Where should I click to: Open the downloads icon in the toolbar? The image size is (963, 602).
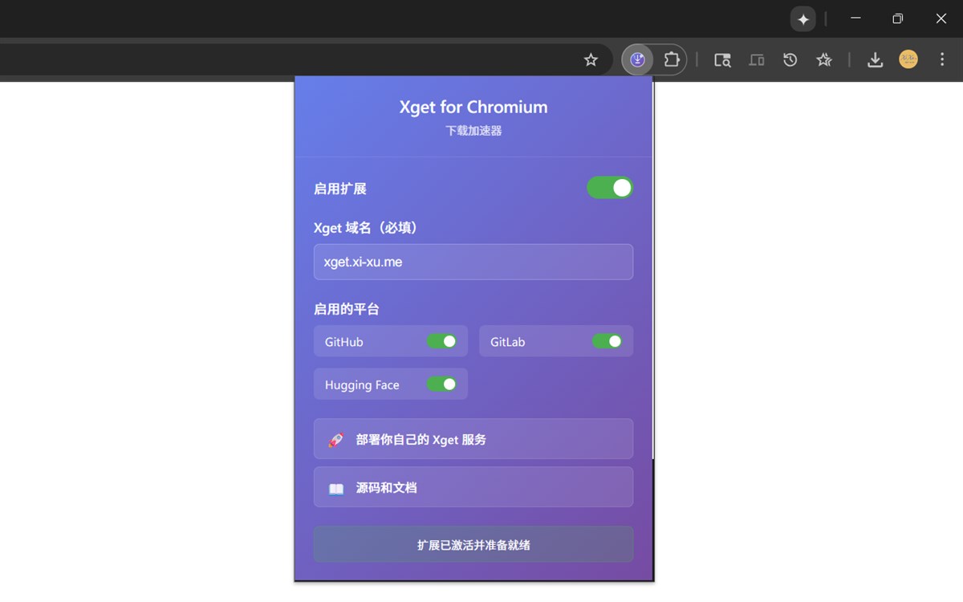(x=875, y=59)
